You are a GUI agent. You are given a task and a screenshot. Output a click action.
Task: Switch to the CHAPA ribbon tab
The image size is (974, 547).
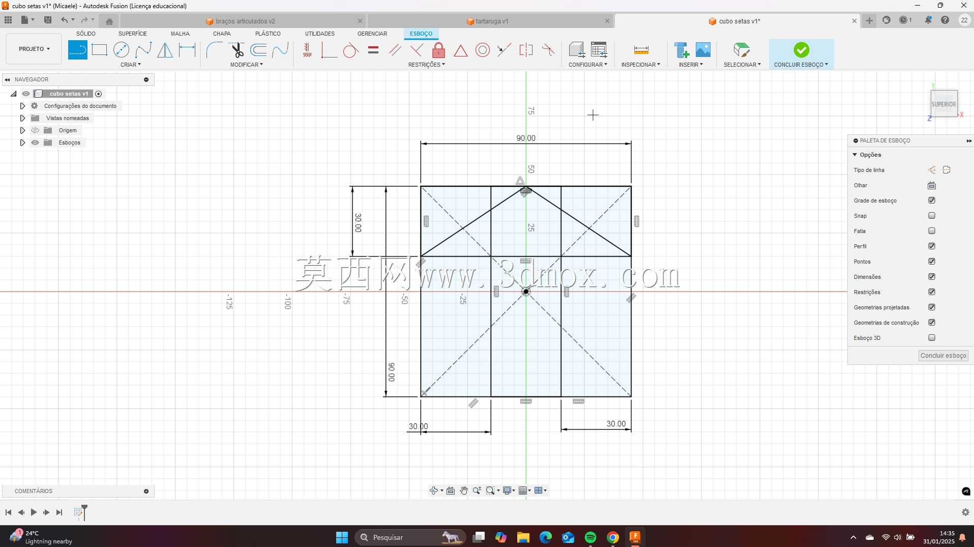click(x=222, y=34)
